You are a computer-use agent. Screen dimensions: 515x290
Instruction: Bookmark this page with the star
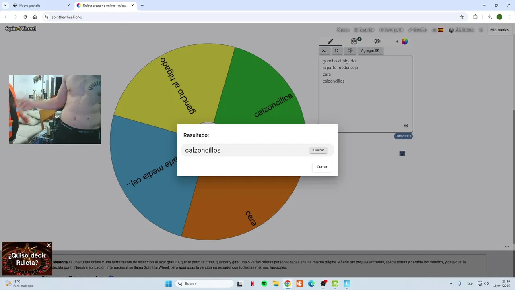pyautogui.click(x=462, y=17)
